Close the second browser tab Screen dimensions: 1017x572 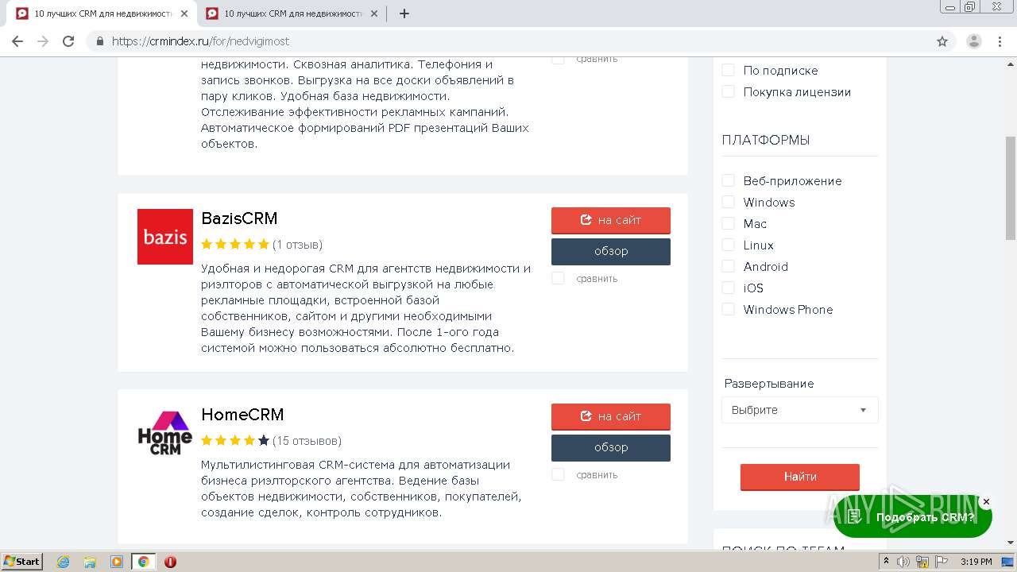(x=374, y=14)
